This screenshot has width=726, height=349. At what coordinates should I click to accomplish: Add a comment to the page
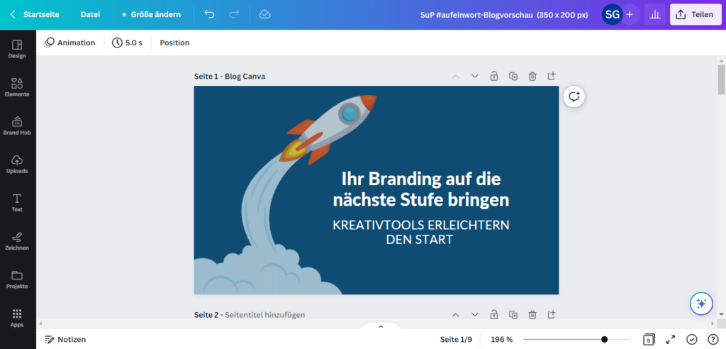[574, 97]
